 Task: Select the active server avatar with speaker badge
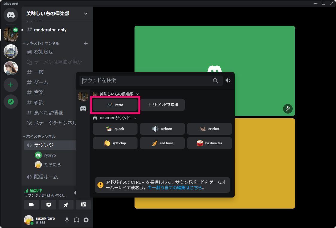point(11,34)
